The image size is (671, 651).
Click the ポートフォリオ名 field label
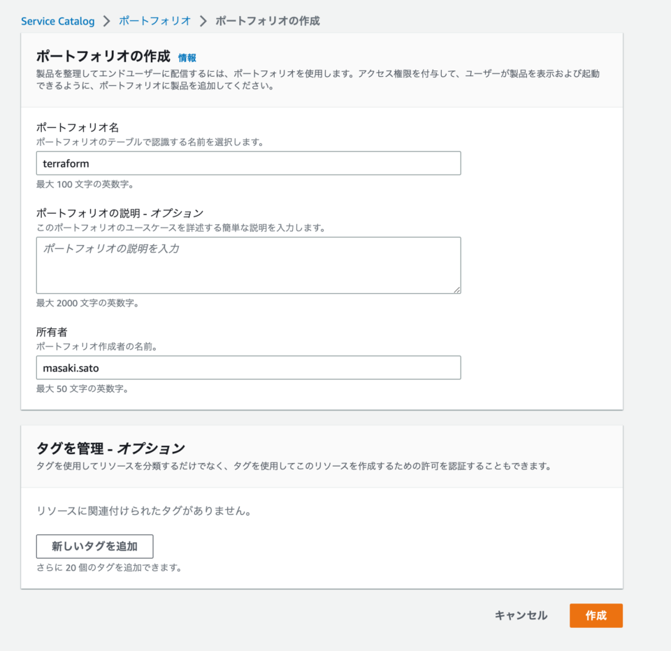tap(78, 127)
